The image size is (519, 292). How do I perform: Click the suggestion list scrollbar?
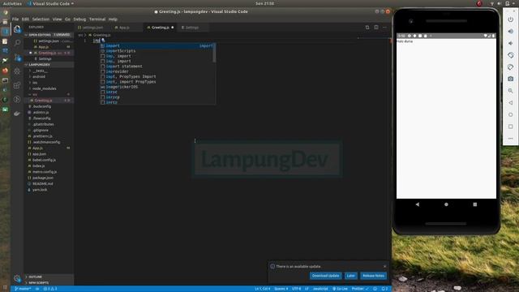tap(214, 53)
